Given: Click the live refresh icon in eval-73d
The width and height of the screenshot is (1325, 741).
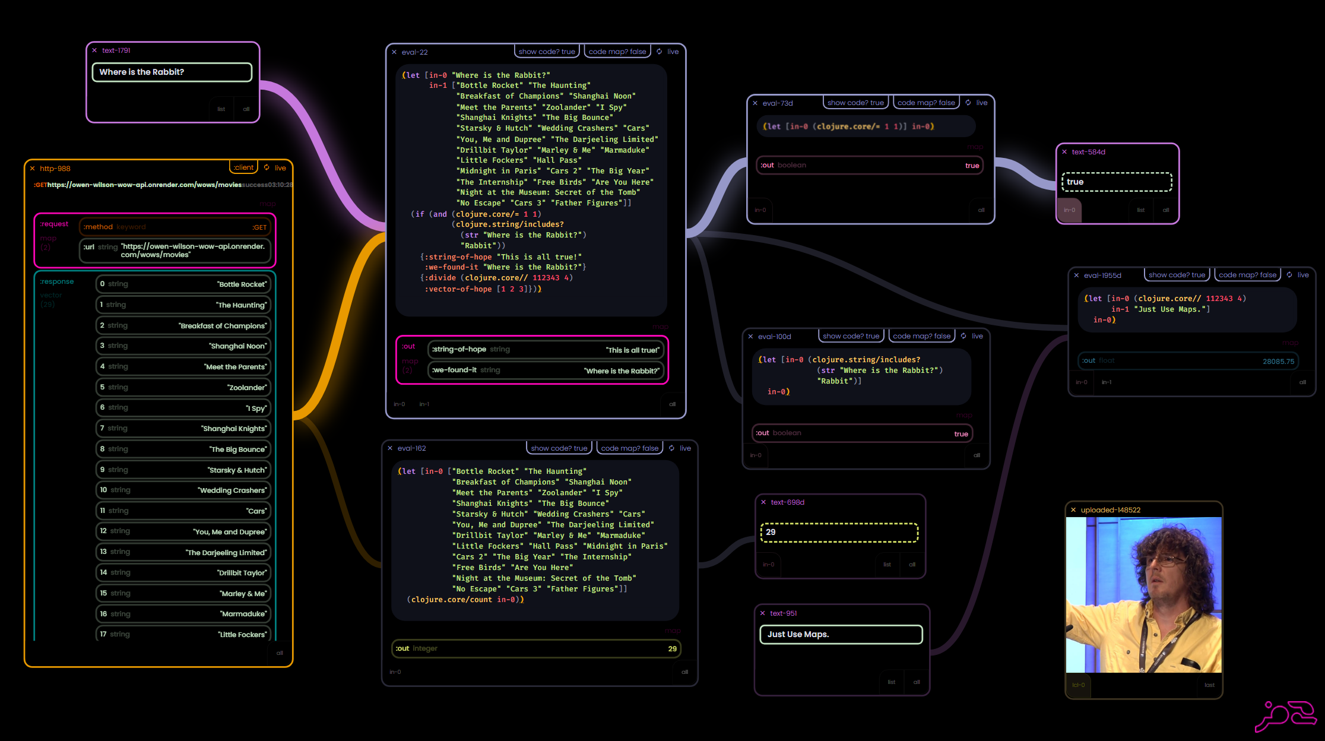Looking at the screenshot, I should [968, 103].
